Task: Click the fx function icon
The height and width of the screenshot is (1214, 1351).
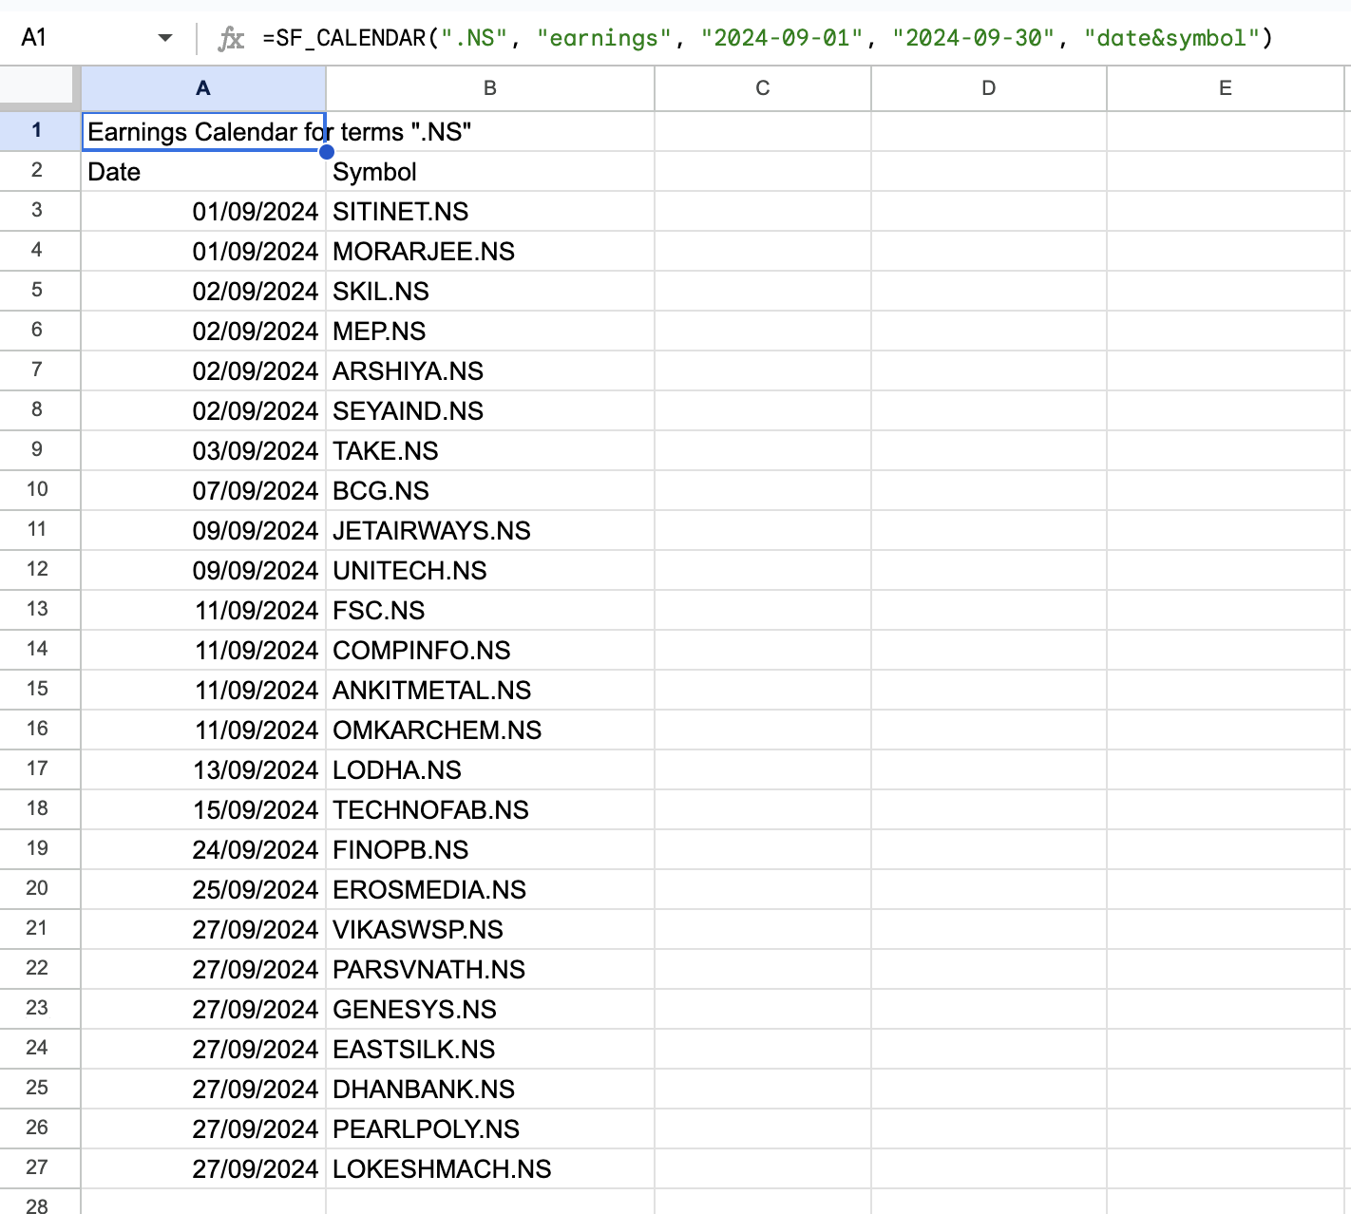Action: pyautogui.click(x=231, y=37)
